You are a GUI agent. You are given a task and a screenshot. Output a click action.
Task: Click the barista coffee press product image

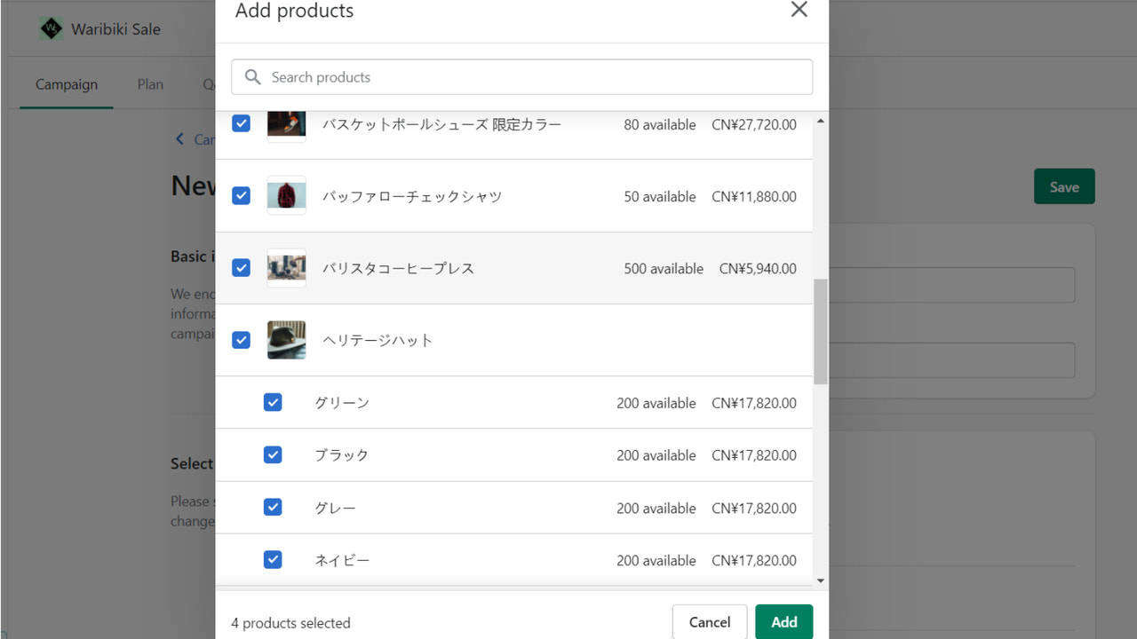tap(286, 268)
